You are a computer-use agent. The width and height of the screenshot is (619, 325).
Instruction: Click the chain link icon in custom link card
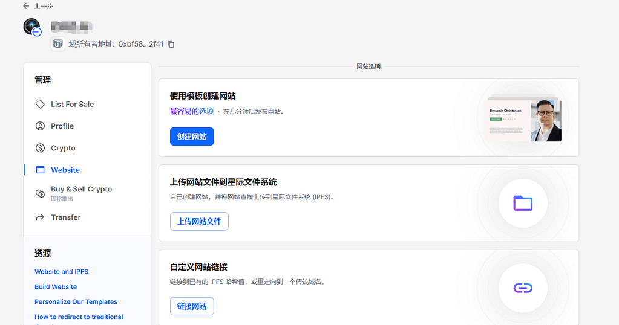[523, 288]
